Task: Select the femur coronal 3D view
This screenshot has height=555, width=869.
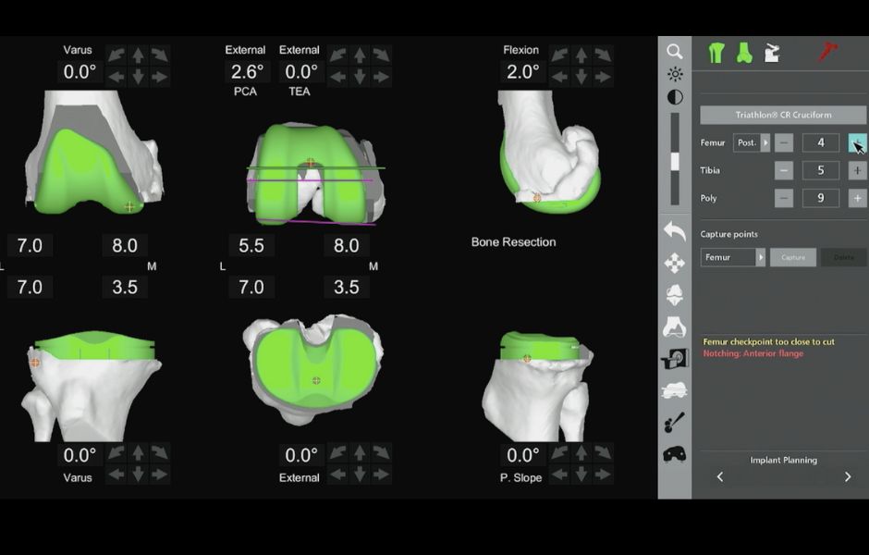Action: click(x=94, y=153)
